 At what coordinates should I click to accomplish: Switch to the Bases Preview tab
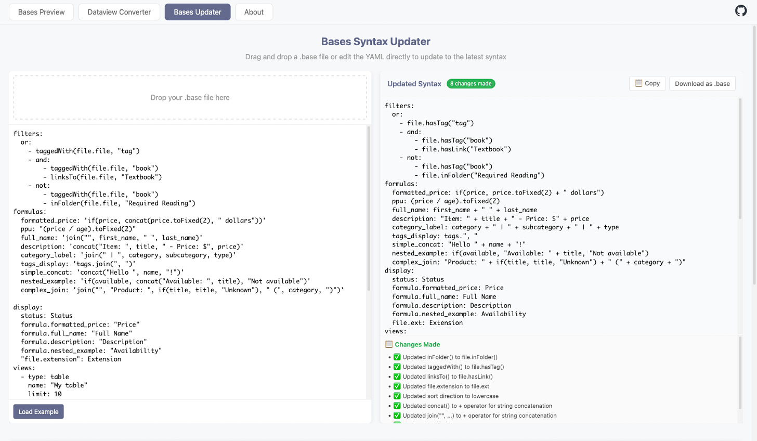point(41,12)
